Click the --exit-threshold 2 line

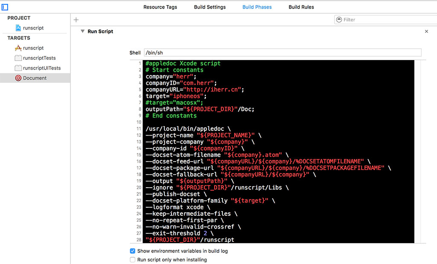click(180, 233)
